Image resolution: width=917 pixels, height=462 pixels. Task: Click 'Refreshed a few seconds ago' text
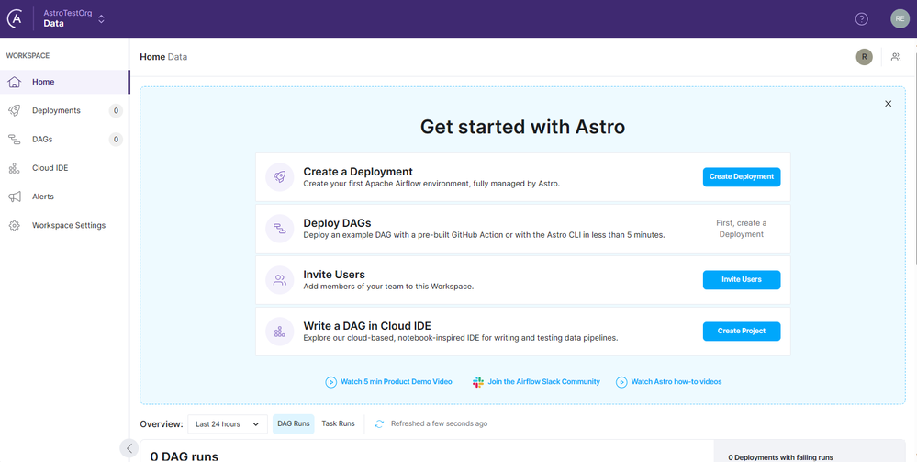(x=439, y=424)
